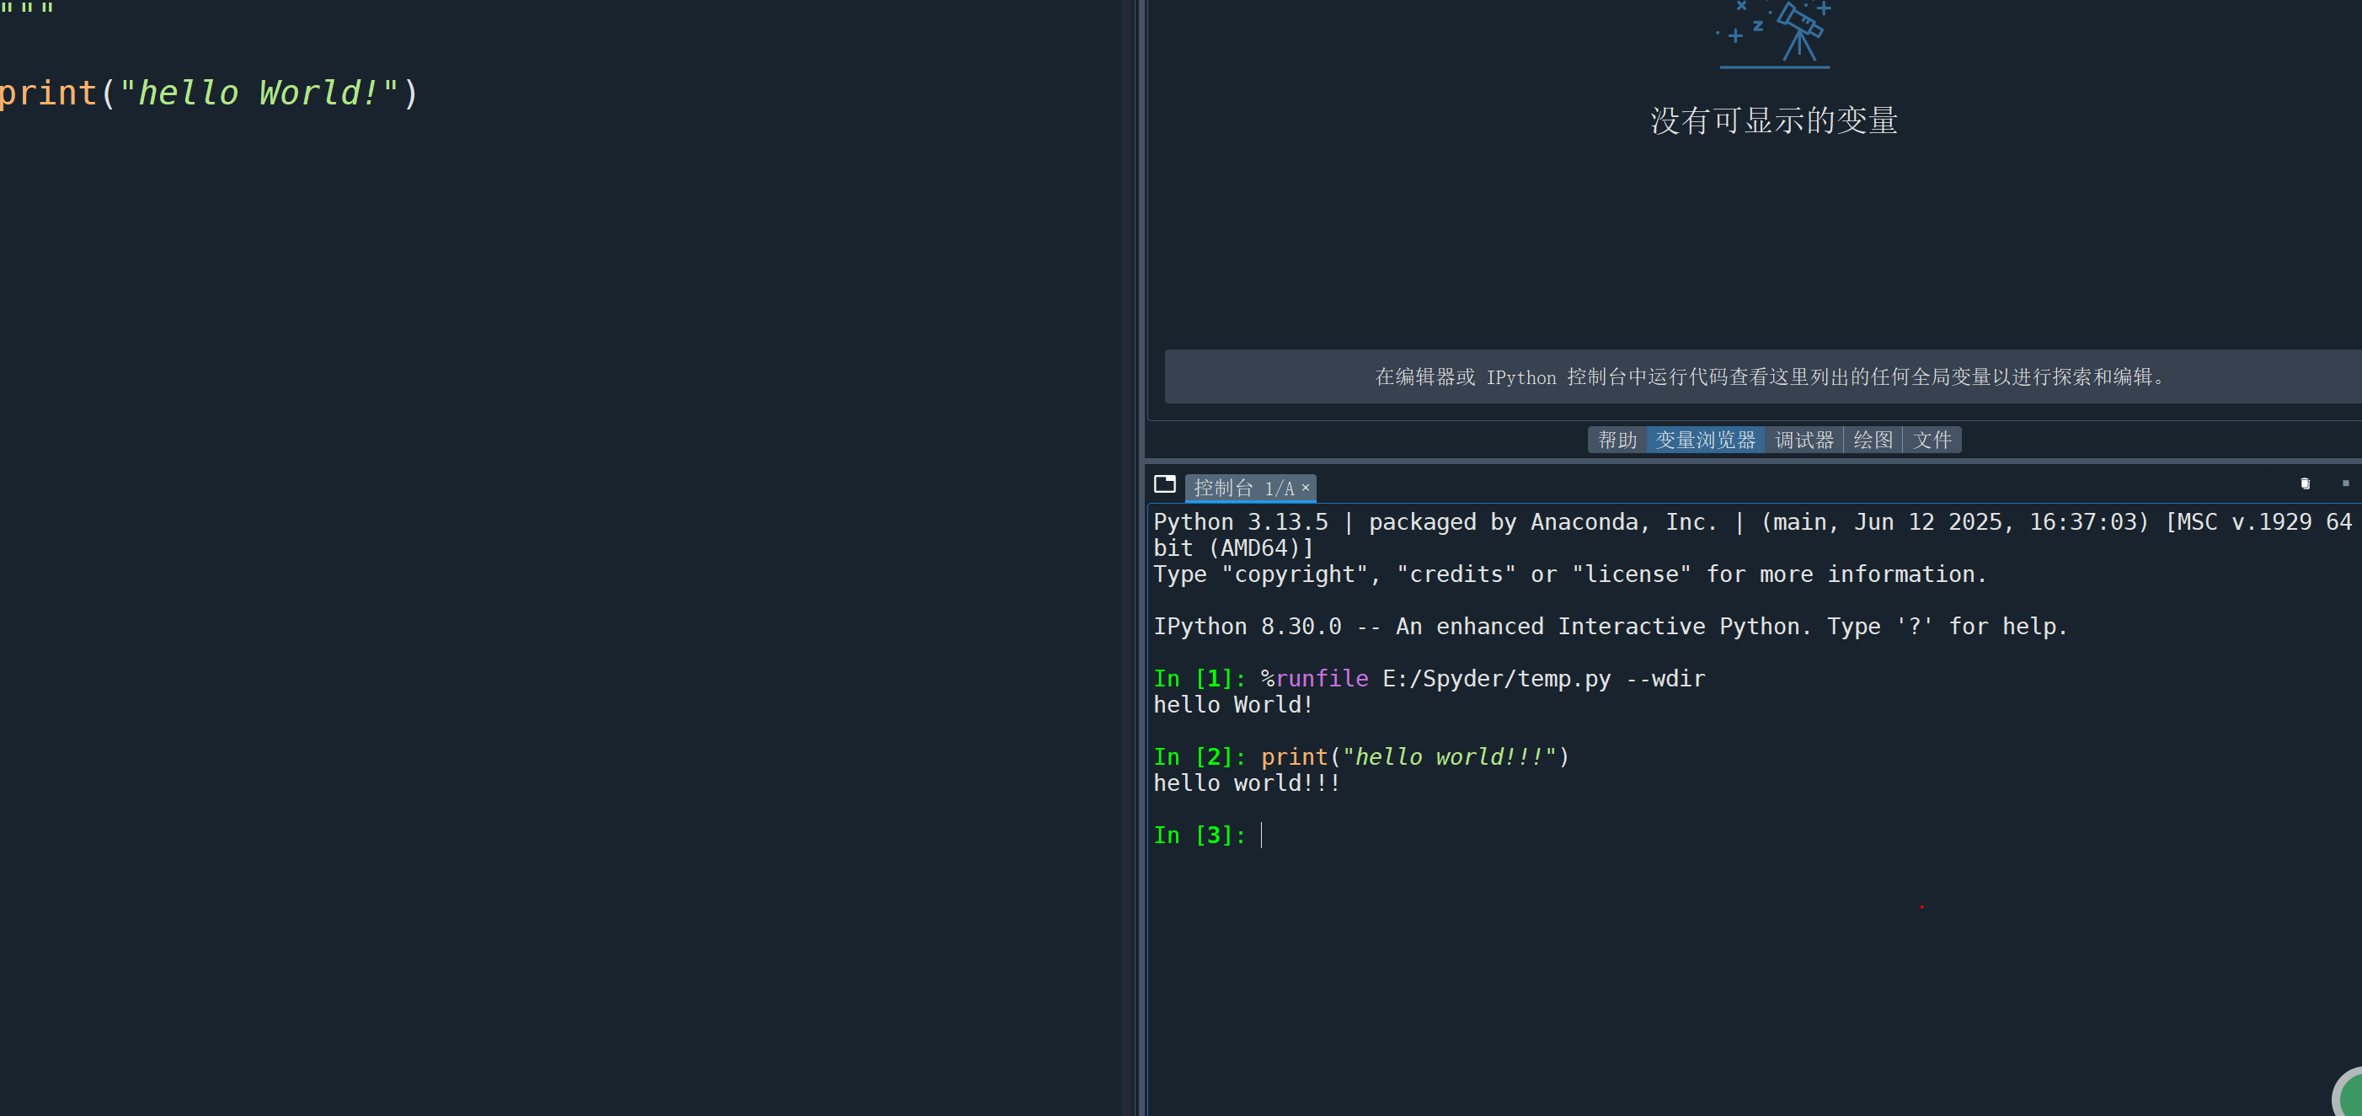This screenshot has height=1116, width=2362.
Task: Switch to the 帮助 pane tab
Action: (1617, 441)
